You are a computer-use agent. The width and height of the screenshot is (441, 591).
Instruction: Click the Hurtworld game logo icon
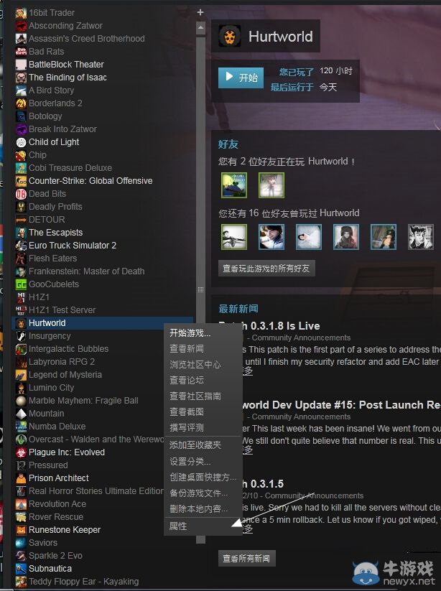click(x=230, y=36)
